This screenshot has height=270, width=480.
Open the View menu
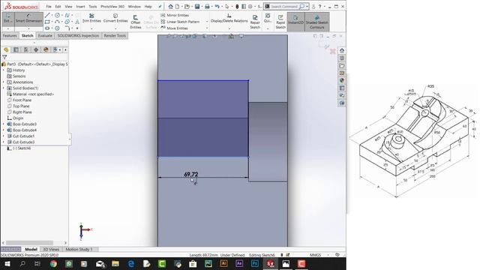point(68,7)
